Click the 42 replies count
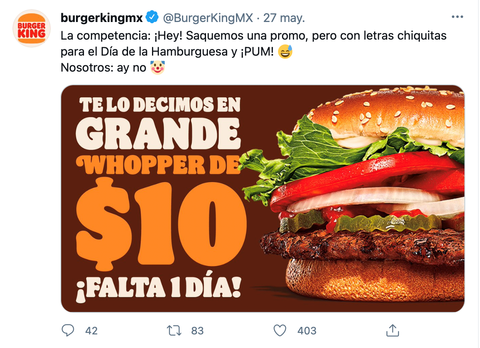Image resolution: width=480 pixels, height=348 pixels. 92,331
